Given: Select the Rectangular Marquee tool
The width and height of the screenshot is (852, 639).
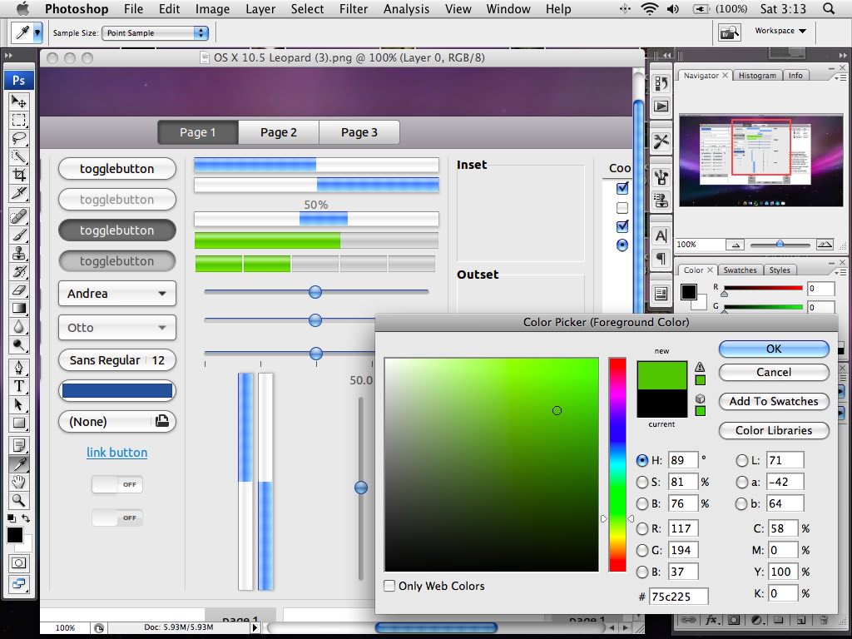Looking at the screenshot, I should (x=19, y=120).
